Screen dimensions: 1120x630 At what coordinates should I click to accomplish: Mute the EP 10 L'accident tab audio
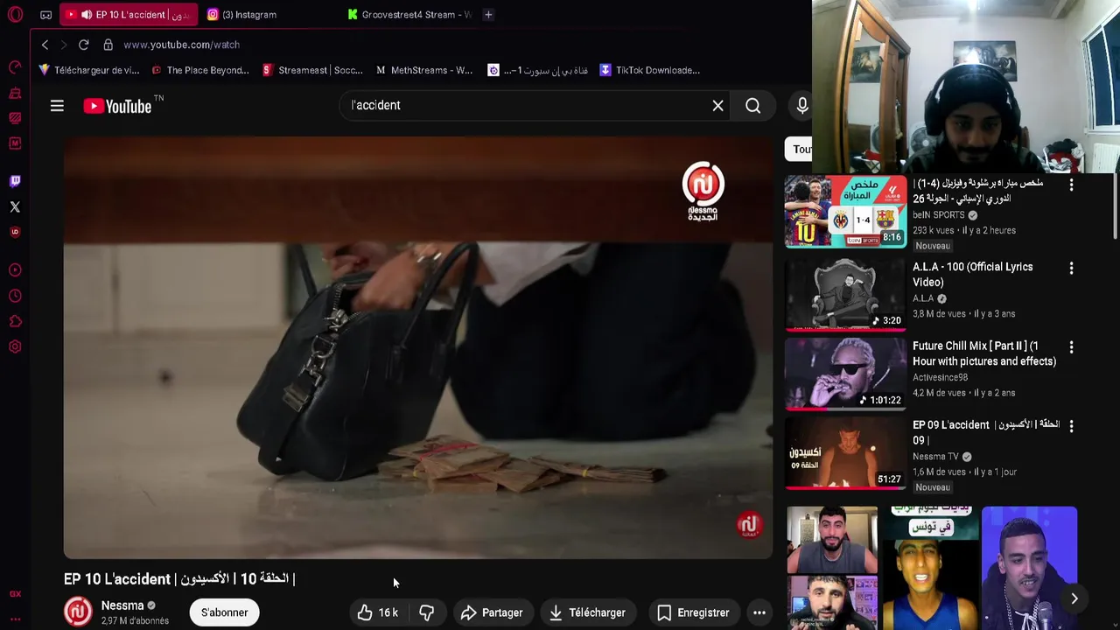tap(86, 15)
